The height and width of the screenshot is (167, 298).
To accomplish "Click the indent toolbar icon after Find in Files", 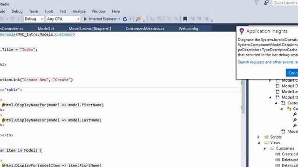I will coord(152,19).
